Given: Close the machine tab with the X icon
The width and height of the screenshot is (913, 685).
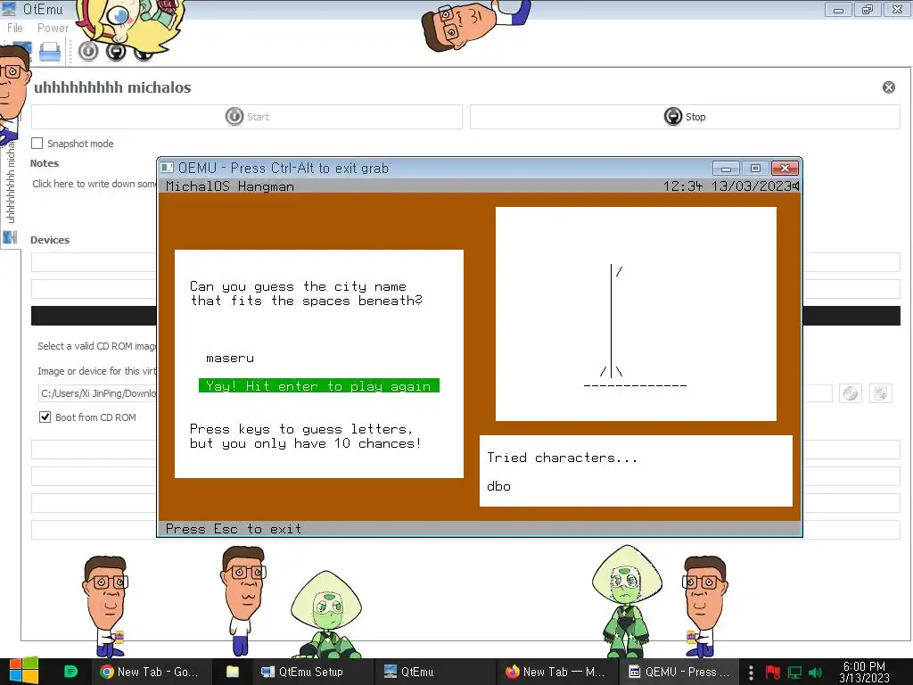Looking at the screenshot, I should pos(889,87).
